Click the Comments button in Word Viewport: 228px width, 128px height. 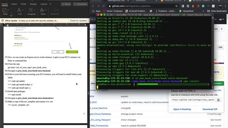pos(81,4)
